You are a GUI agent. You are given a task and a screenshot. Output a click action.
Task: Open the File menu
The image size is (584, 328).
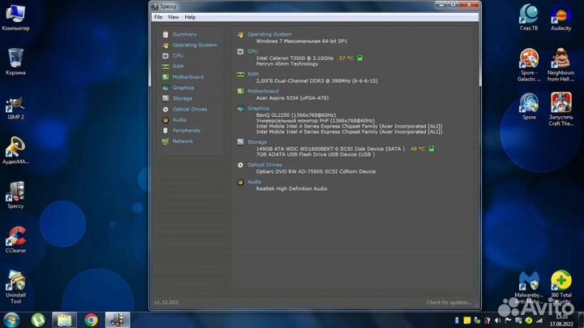(x=158, y=17)
